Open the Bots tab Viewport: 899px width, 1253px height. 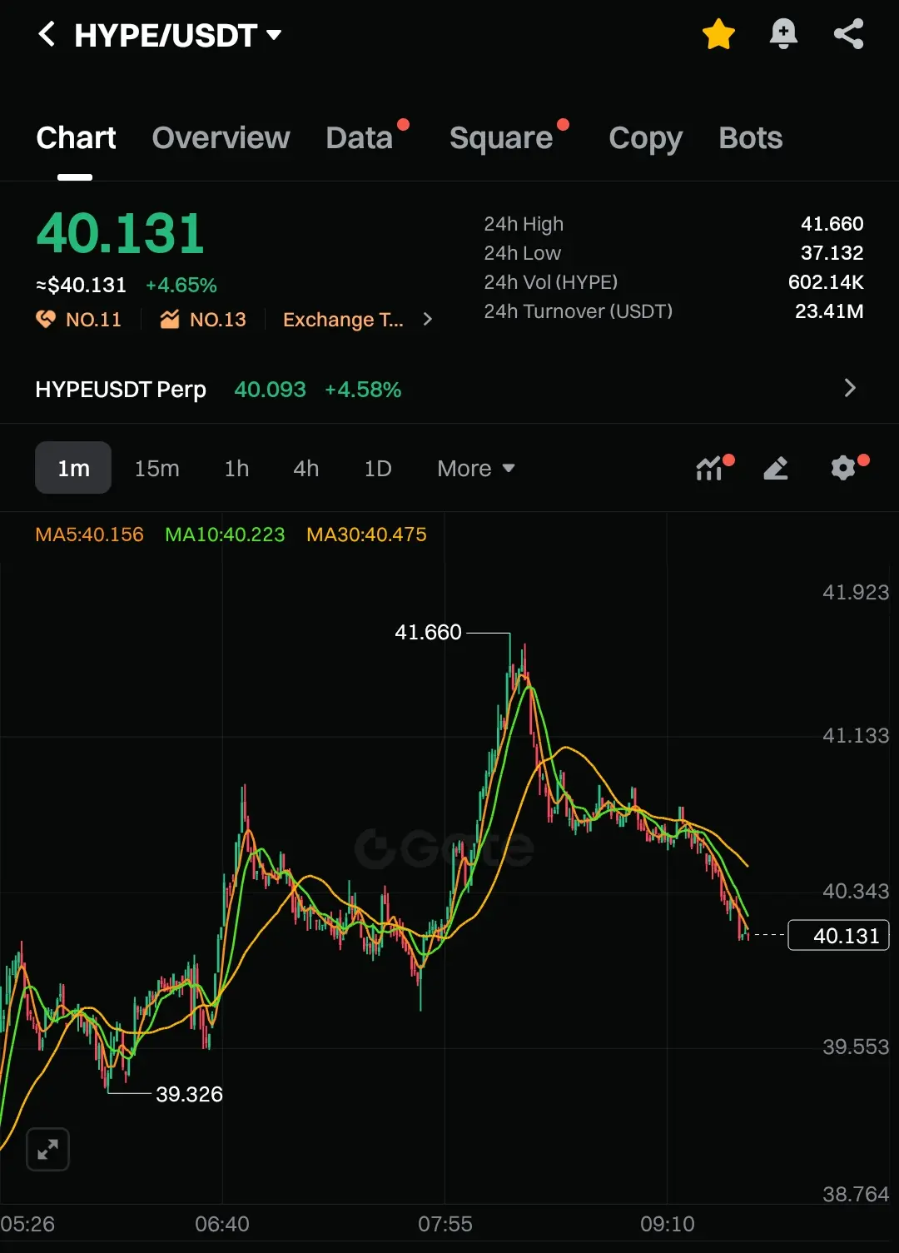click(750, 138)
